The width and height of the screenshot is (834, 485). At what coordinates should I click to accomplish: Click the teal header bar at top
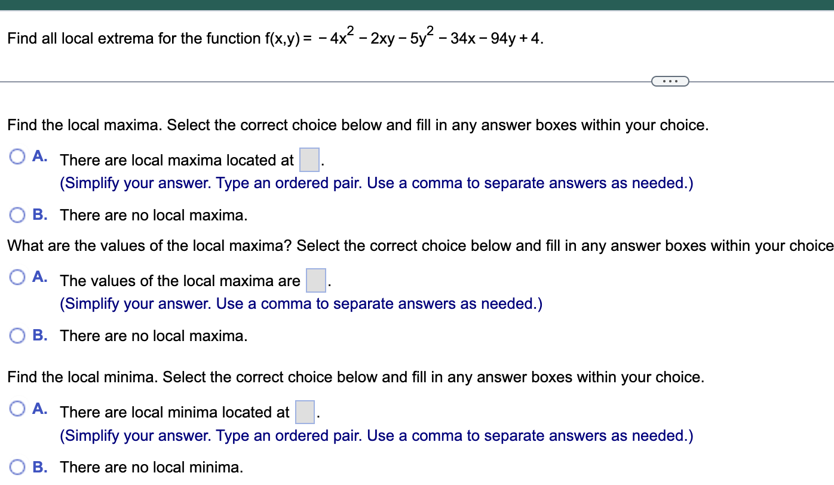coord(417,5)
